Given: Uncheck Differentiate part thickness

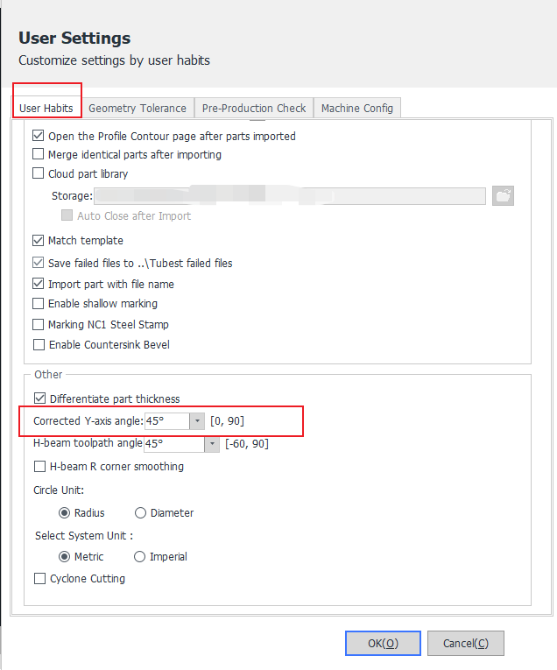Looking at the screenshot, I should coord(39,398).
